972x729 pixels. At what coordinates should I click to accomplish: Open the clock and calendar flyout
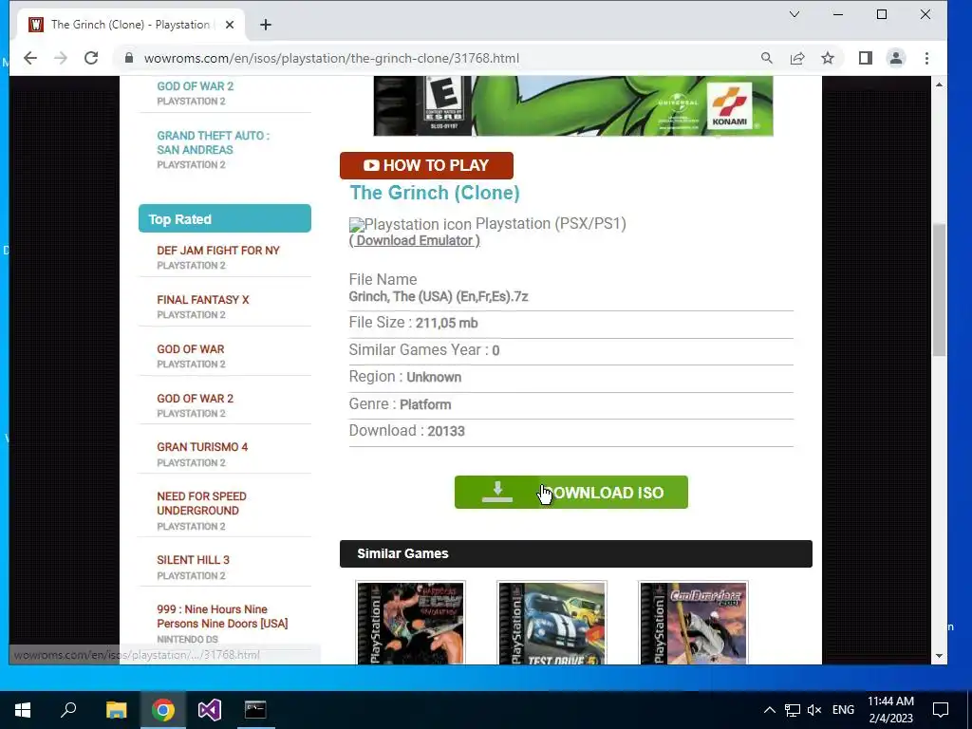(x=890, y=710)
